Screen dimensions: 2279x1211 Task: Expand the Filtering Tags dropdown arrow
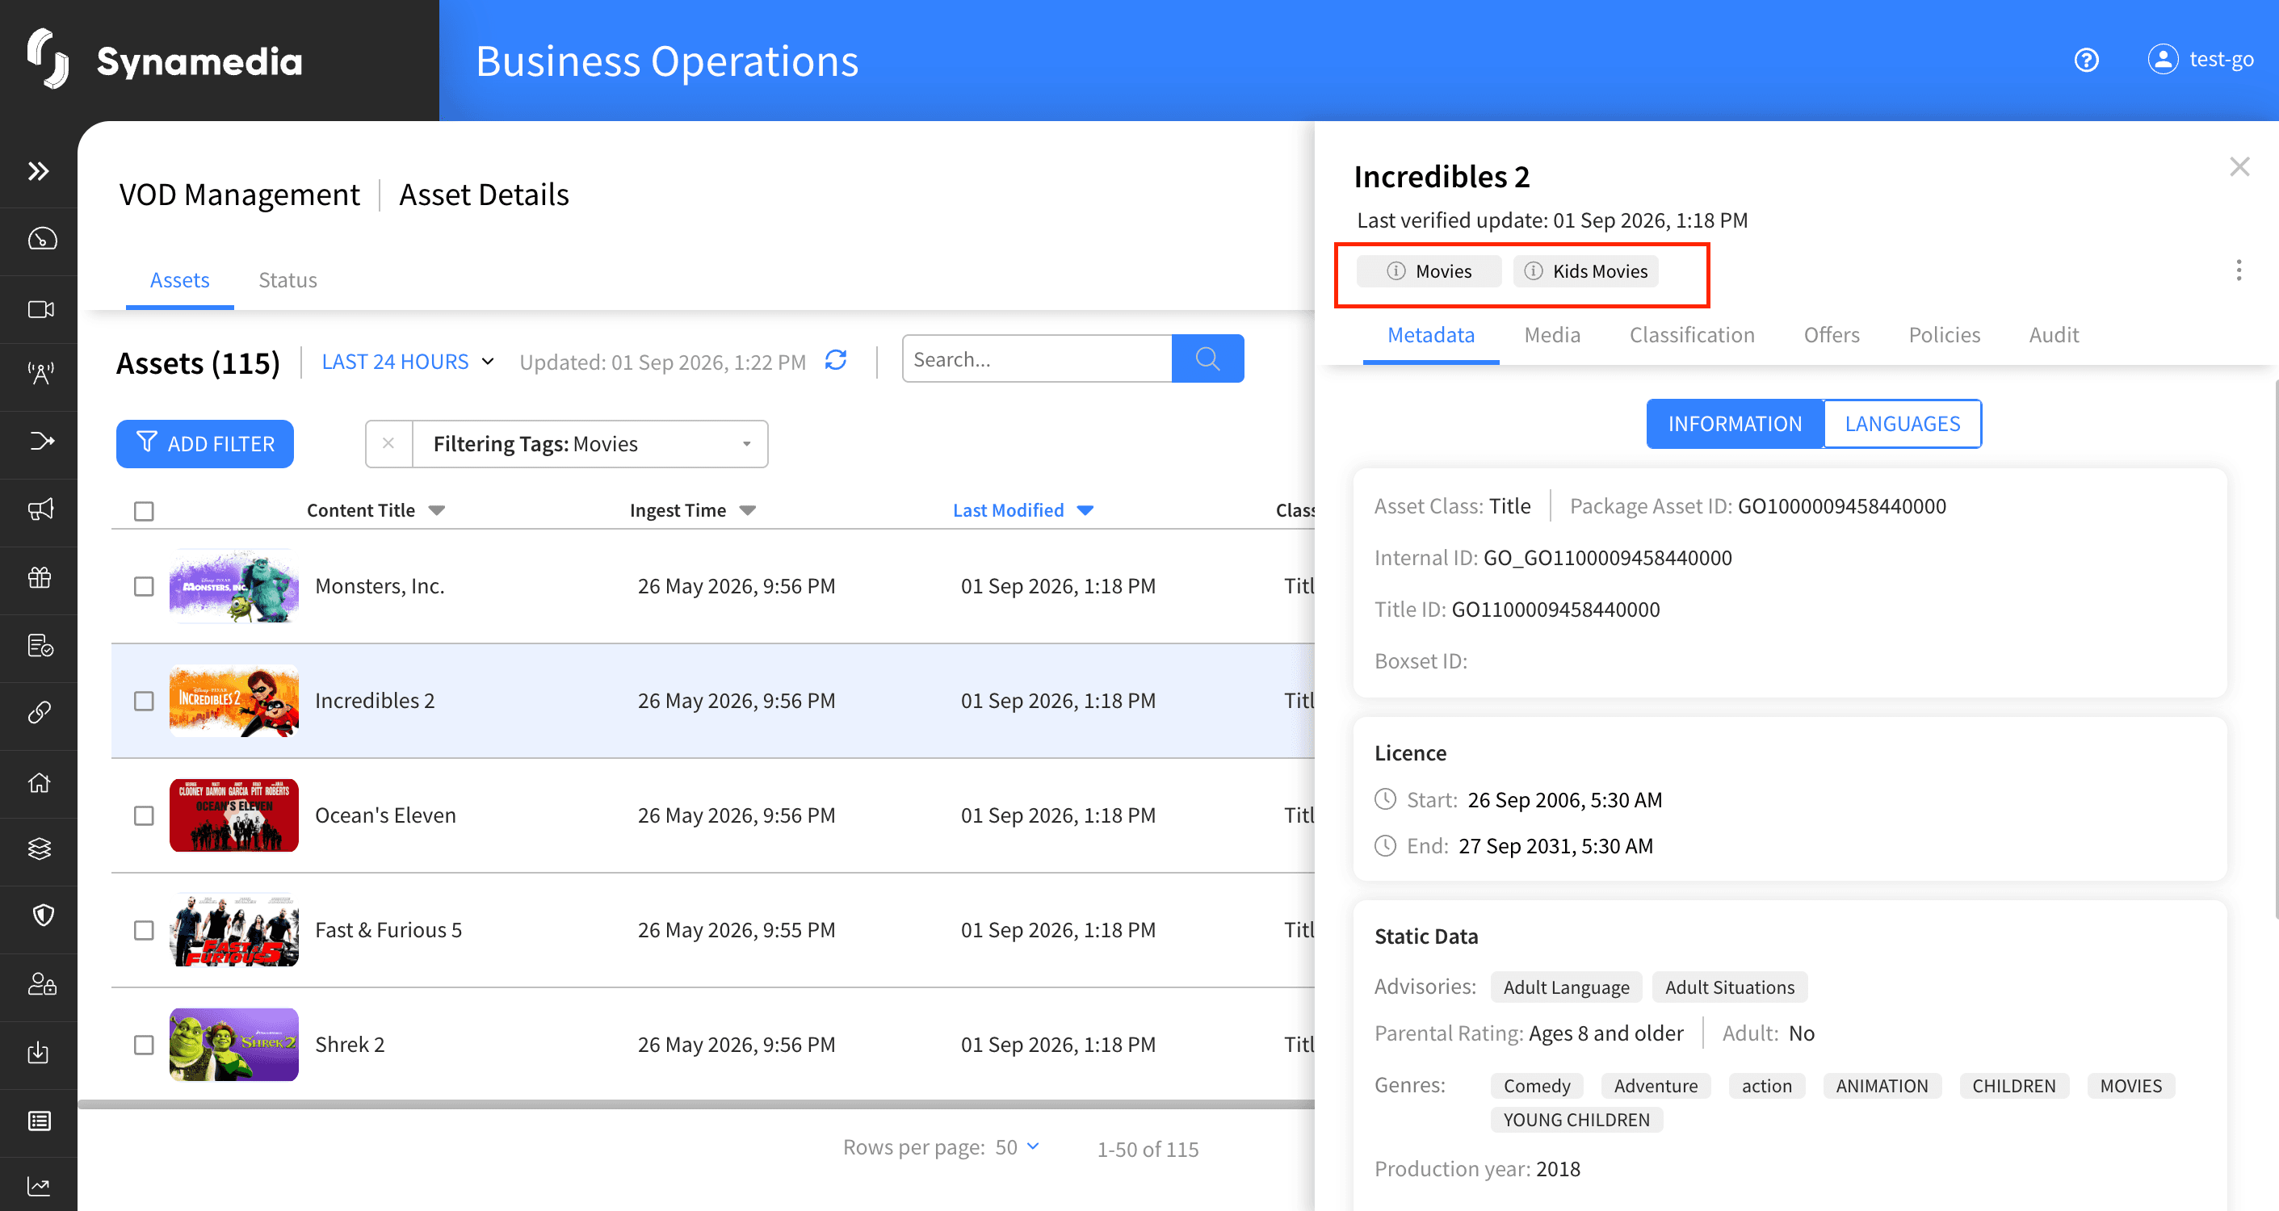(x=747, y=444)
